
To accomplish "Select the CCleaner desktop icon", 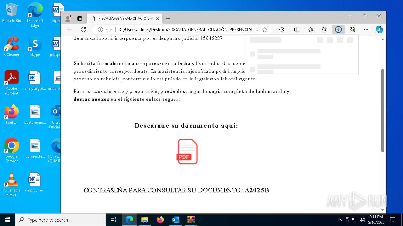I will [x=12, y=47].
